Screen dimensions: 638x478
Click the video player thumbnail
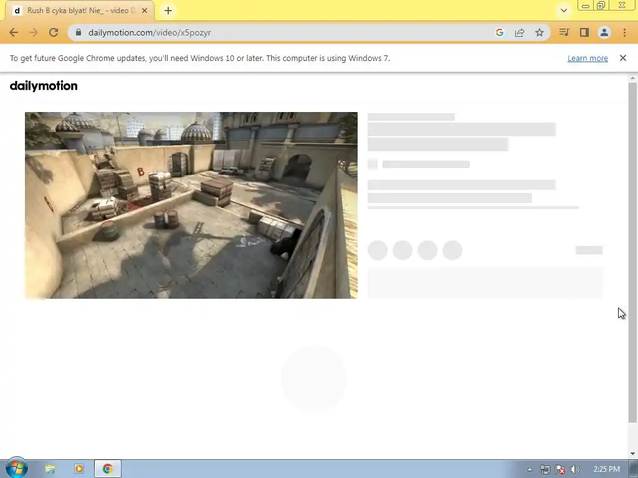[191, 205]
